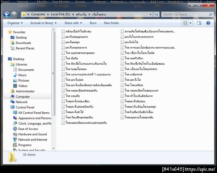The image size is (217, 173).
Task: Click the Videos filmstrip icon
Action: point(15,86)
